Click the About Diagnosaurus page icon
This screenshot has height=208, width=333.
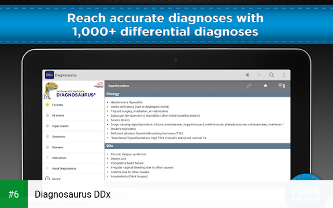47,168
